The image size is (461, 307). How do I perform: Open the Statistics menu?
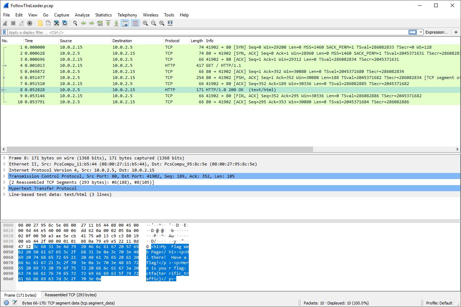[x=103, y=15]
